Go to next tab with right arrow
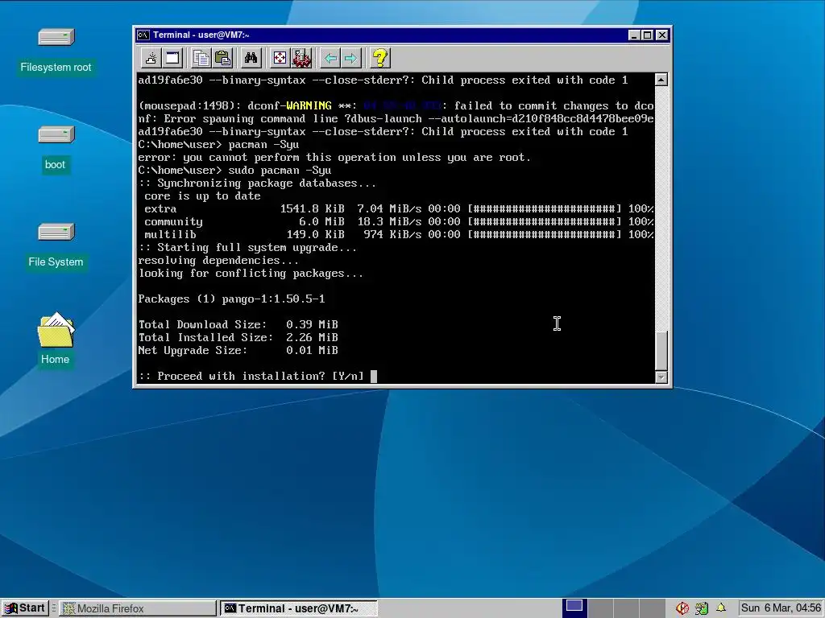The width and height of the screenshot is (825, 618). tap(351, 58)
